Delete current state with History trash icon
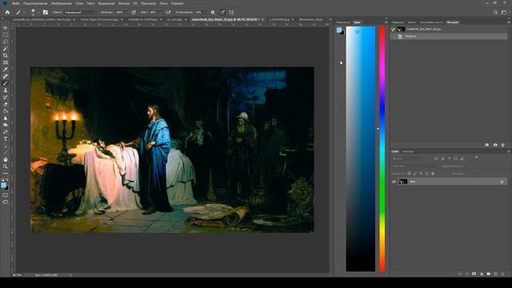Viewport: 512px width, 288px height. click(503, 145)
